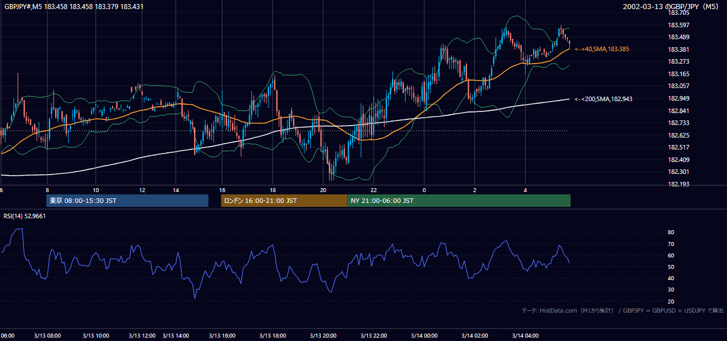Click hour 18 on the price chart time axis
727x341 pixels.
click(x=273, y=190)
